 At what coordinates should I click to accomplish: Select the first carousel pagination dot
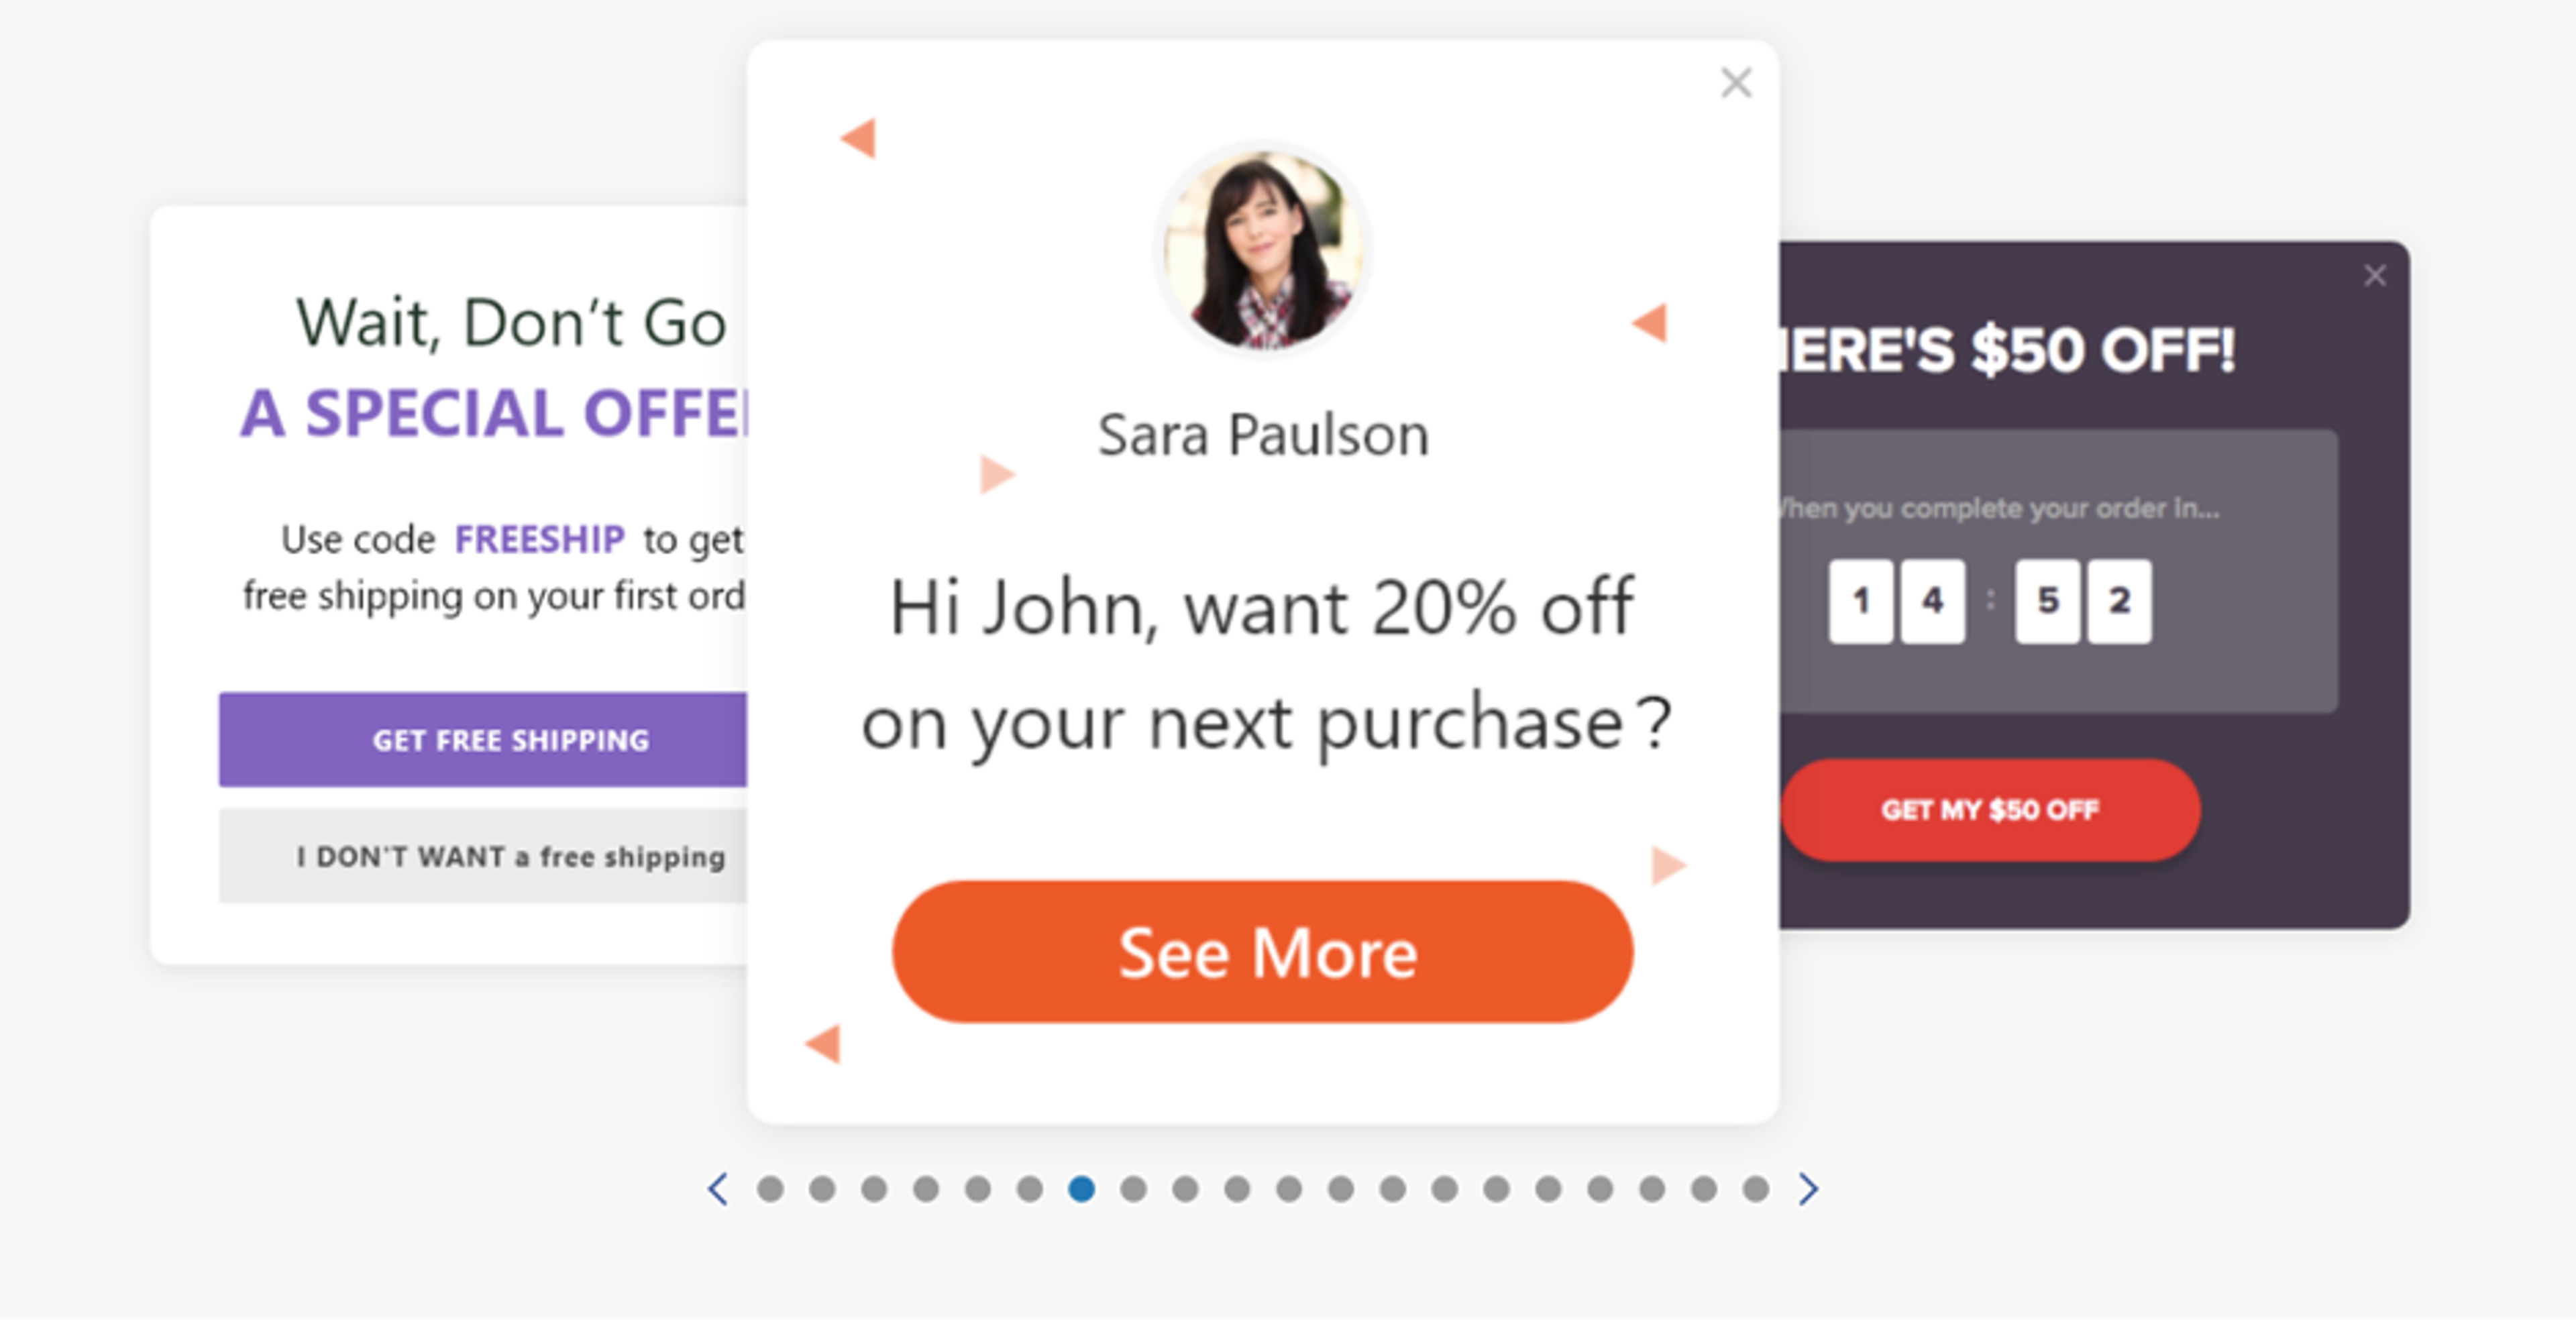pyautogui.click(x=770, y=1188)
